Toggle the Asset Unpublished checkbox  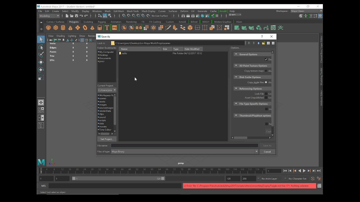point(266,98)
